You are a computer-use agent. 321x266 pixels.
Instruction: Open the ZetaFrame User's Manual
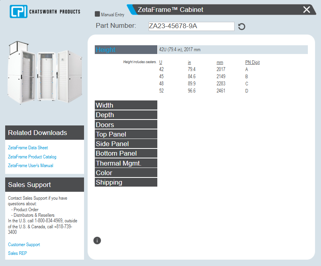point(31,166)
